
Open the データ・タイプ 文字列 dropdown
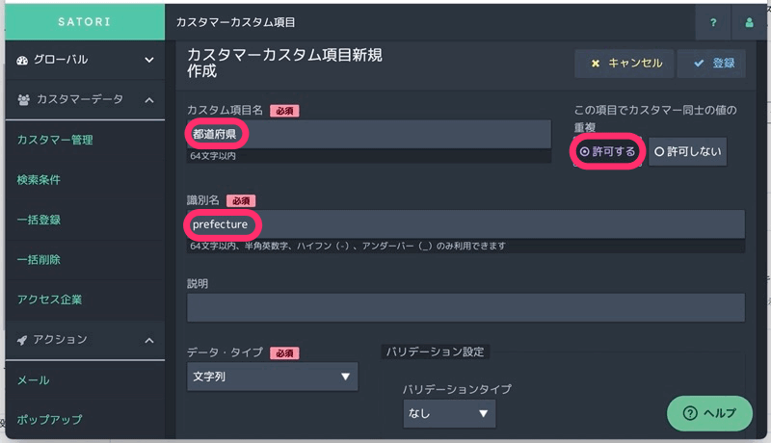click(273, 377)
